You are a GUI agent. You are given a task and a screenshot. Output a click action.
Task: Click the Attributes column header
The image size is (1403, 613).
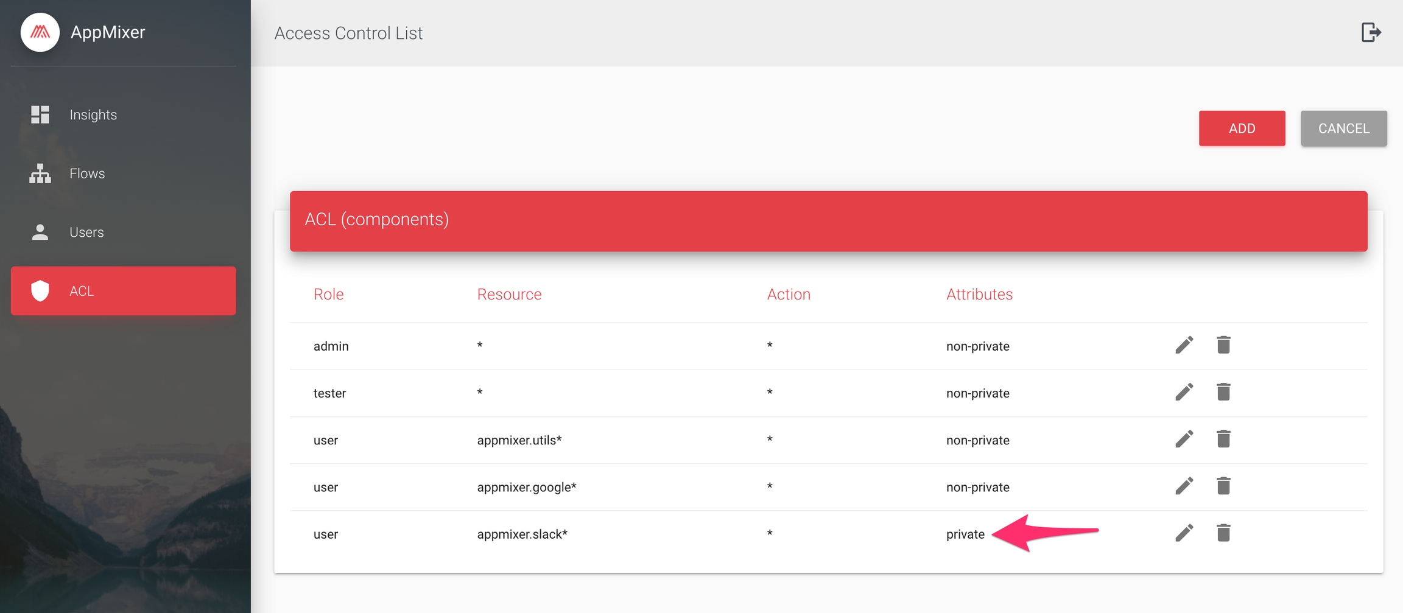979,294
